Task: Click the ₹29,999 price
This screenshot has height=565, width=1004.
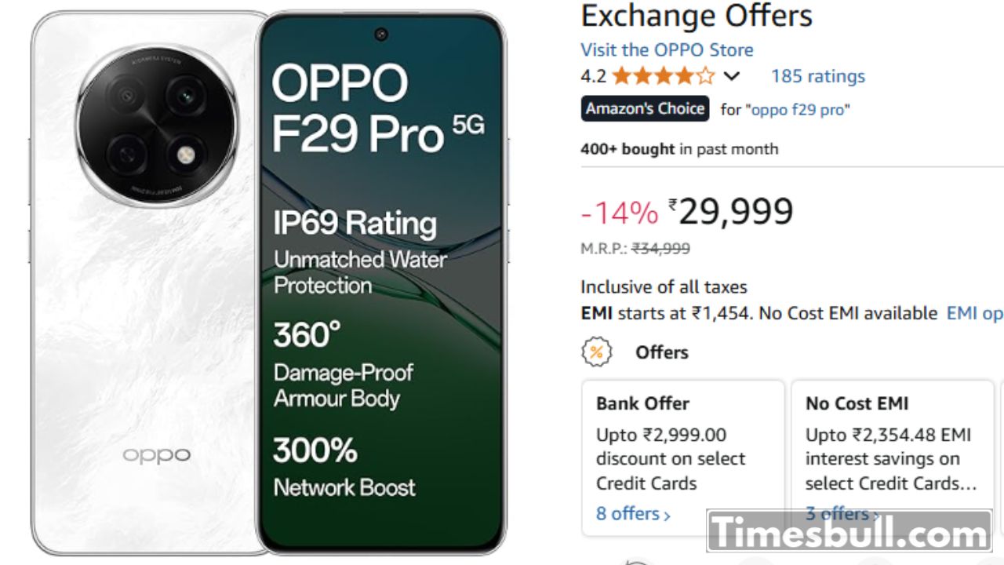Action: pyautogui.click(x=735, y=212)
